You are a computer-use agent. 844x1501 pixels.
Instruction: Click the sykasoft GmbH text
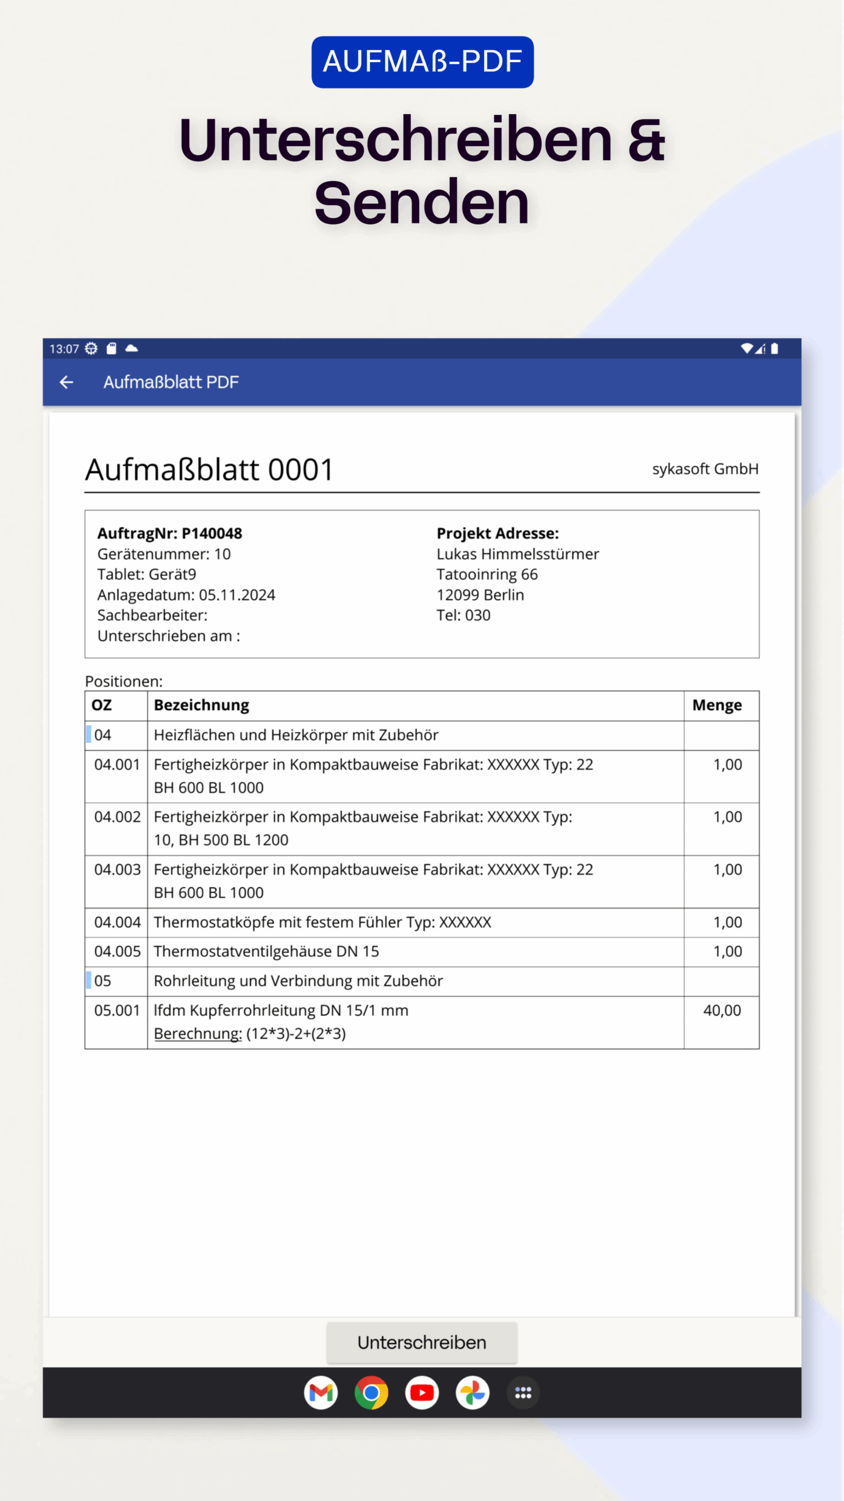[x=706, y=469]
